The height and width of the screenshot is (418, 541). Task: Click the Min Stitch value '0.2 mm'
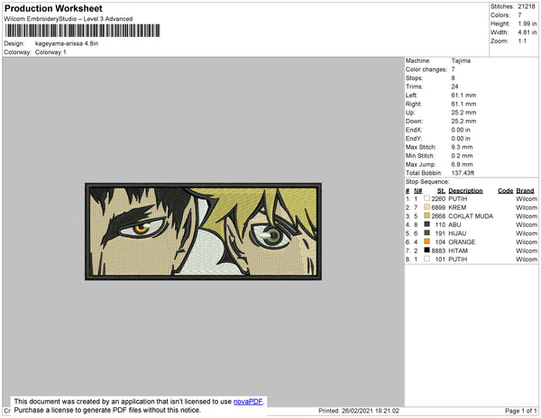[462, 156]
